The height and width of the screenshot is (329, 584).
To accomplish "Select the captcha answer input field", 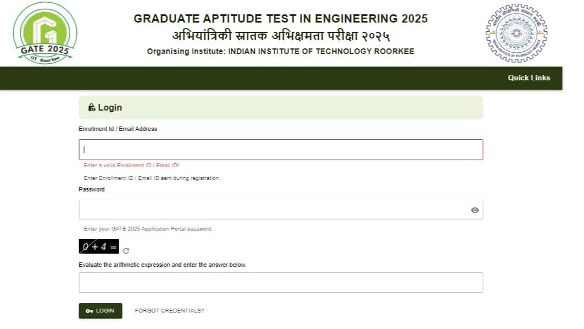I will (281, 282).
